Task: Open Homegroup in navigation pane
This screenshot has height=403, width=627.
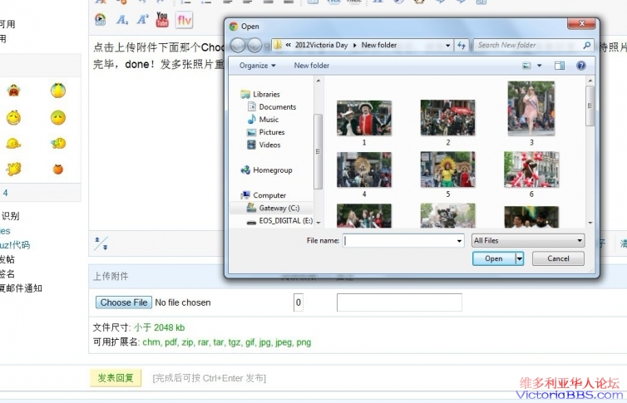Action: point(272,170)
